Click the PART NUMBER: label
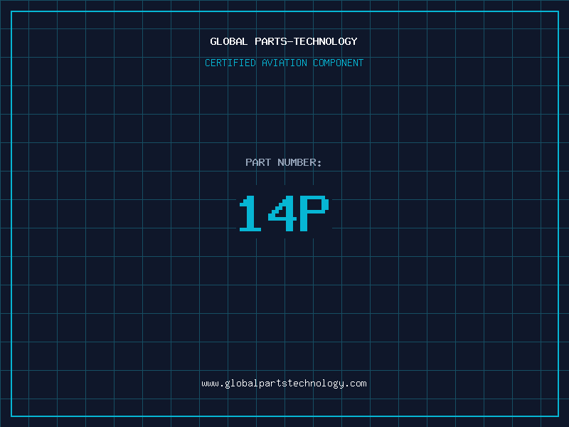This screenshot has height=427, width=569. point(284,162)
